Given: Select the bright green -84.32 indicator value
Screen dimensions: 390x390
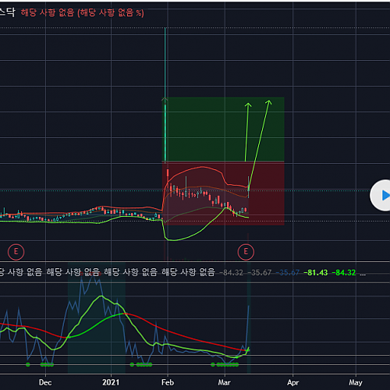Looking at the screenshot, I should [344, 272].
